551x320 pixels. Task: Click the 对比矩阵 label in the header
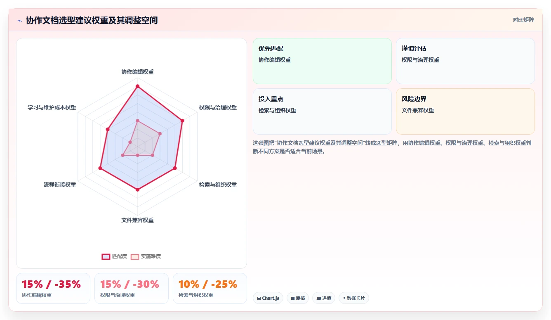(x=523, y=20)
